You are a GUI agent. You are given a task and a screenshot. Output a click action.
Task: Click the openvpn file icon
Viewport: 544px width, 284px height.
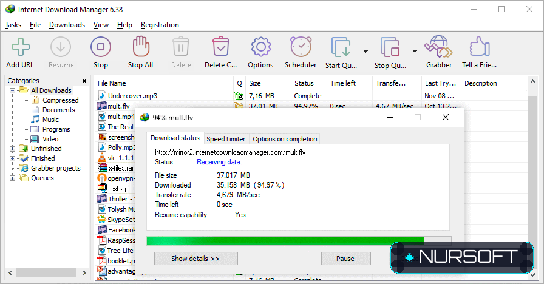pyautogui.click(x=101, y=178)
